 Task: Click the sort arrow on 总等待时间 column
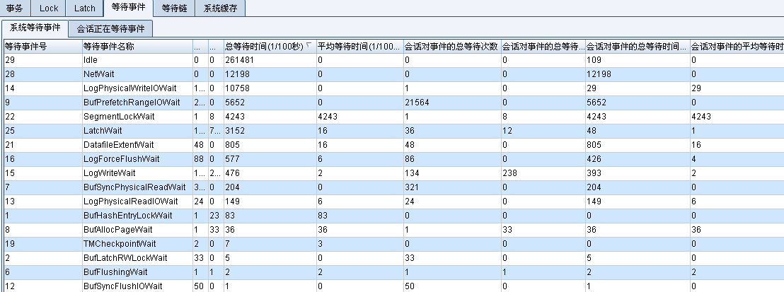310,46
